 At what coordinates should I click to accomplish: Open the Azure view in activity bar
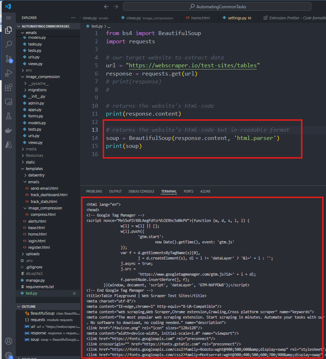[x=9, y=145]
